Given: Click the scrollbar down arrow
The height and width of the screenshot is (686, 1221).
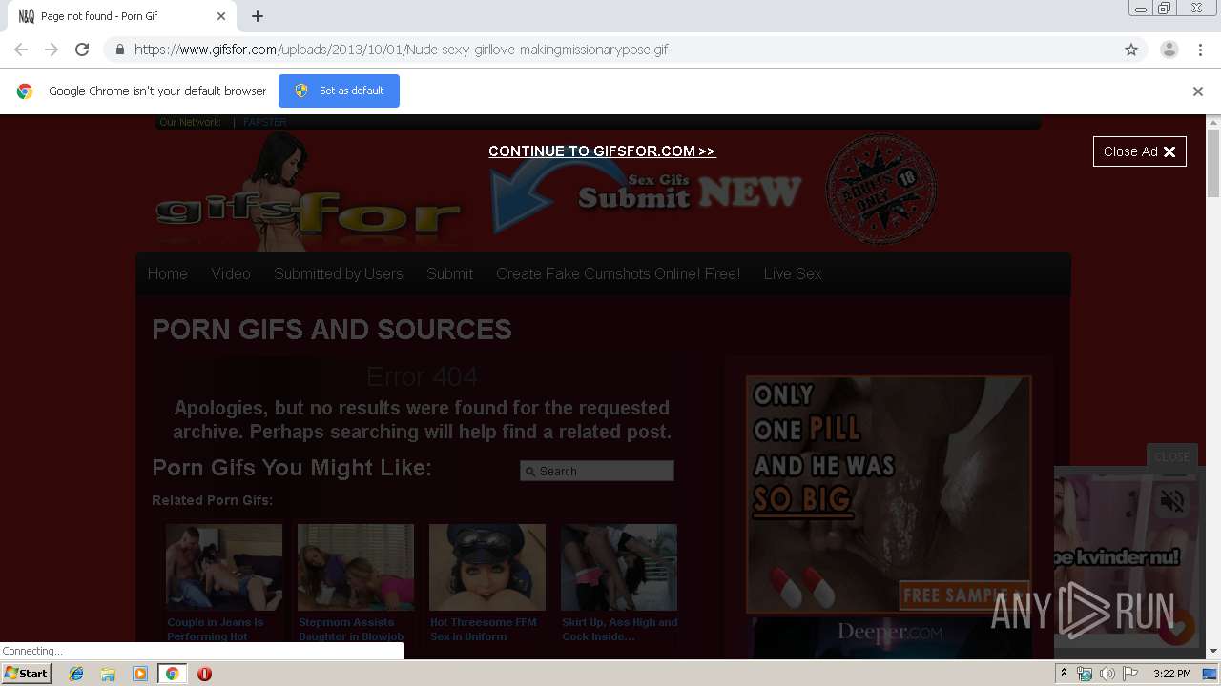Looking at the screenshot, I should (1213, 652).
